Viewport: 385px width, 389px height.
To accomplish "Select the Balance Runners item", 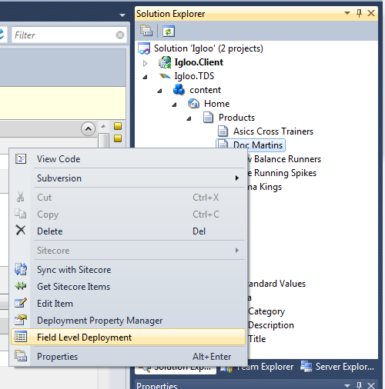I will [284, 159].
